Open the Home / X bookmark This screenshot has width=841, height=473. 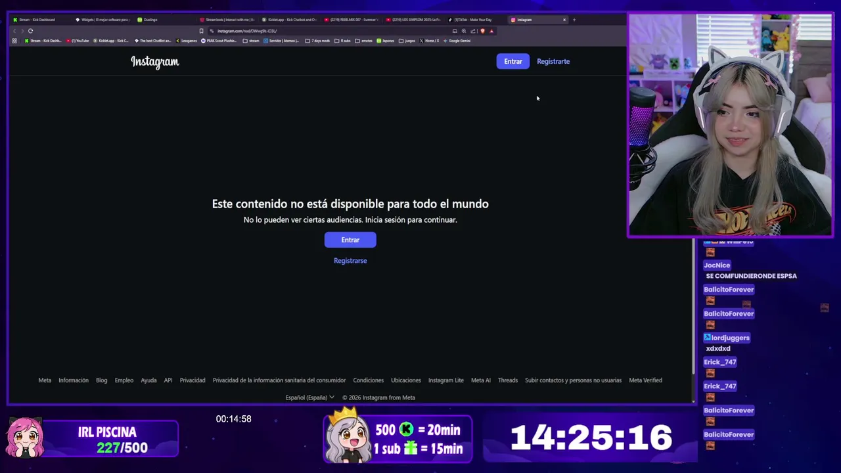[x=430, y=41]
